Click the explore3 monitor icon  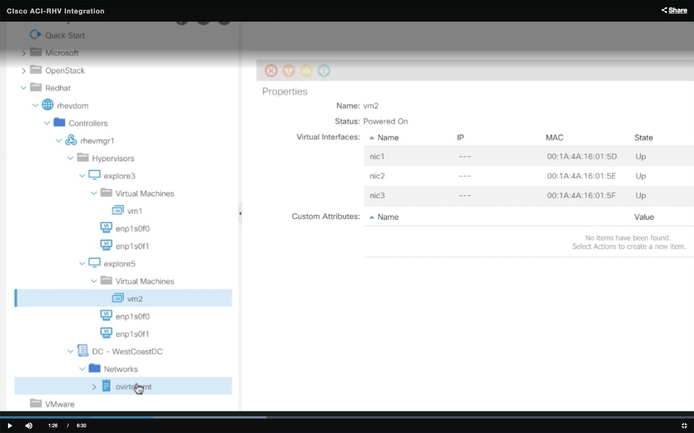point(94,176)
